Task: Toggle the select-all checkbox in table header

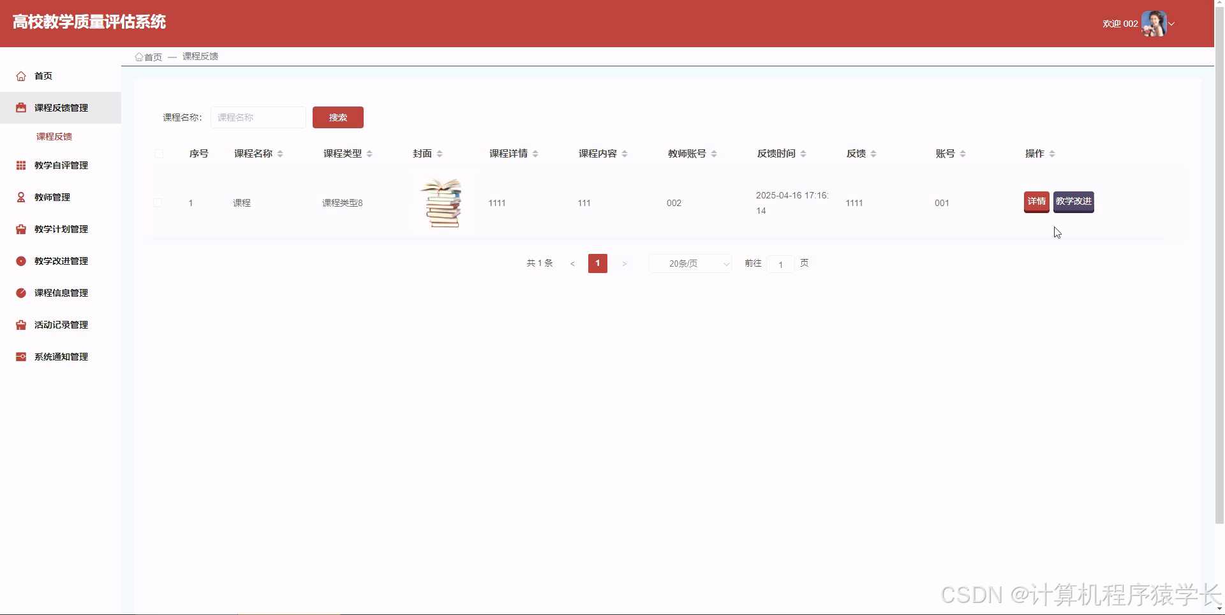Action: [158, 154]
